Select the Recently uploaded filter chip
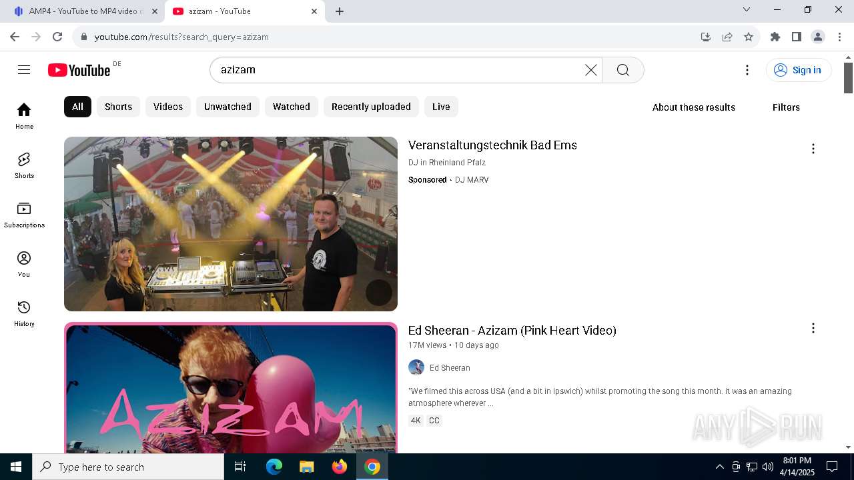Image resolution: width=854 pixels, height=480 pixels. click(x=371, y=107)
